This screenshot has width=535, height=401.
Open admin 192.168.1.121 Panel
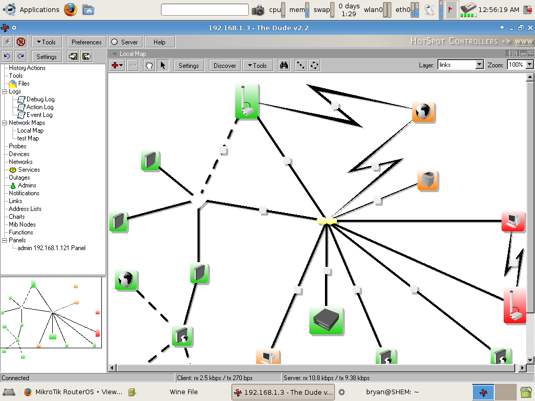(52, 248)
